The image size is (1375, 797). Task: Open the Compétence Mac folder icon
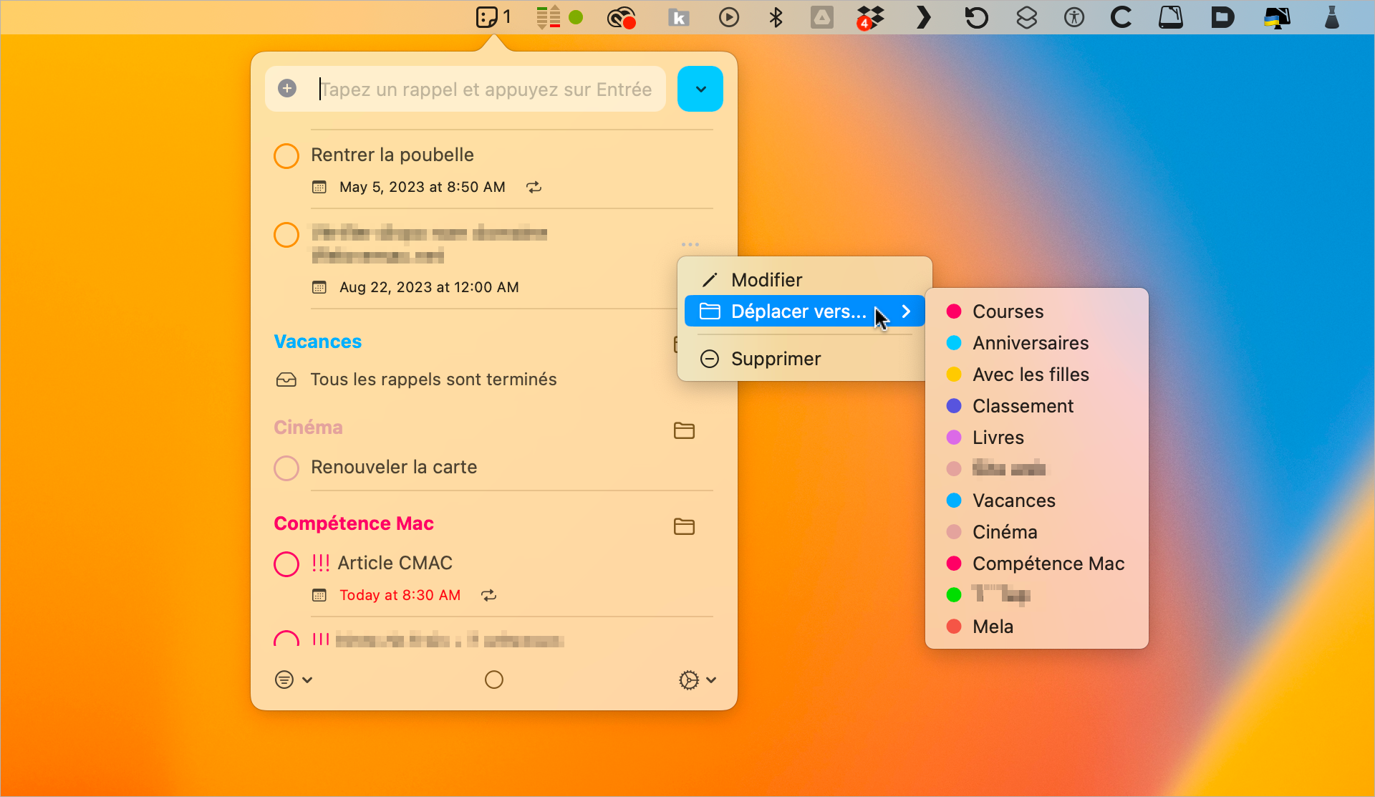[x=684, y=526]
